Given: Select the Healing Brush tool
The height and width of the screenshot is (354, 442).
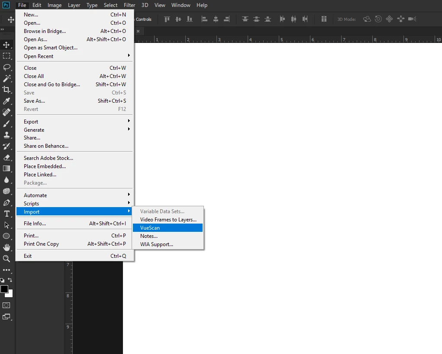Looking at the screenshot, I should [x=6, y=112].
